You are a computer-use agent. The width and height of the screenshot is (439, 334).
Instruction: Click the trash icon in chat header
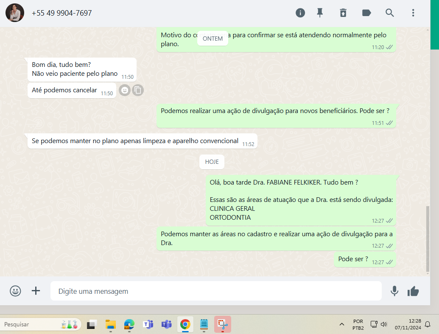click(343, 13)
